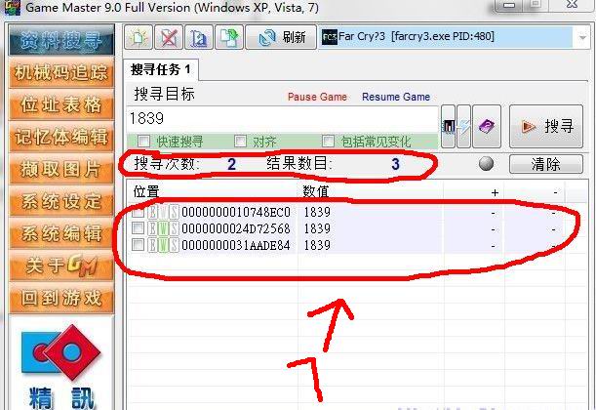Viewport: 596px width, 410px height.
Task: Open the 资料搜寻 sidebar section
Action: coord(61,40)
